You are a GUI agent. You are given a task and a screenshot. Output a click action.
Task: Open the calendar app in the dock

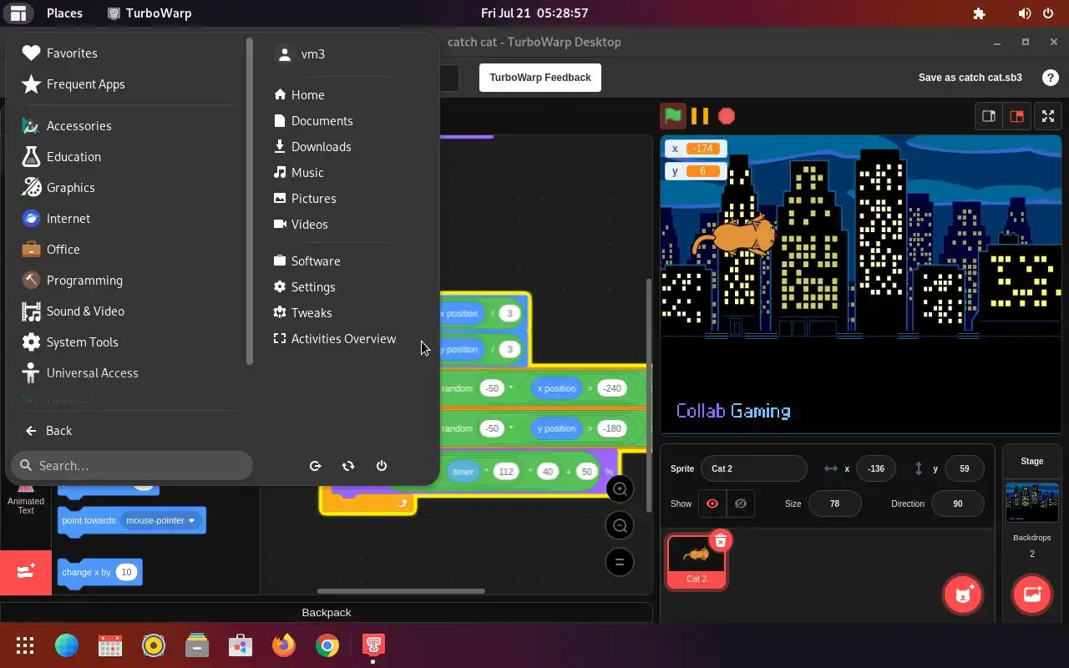pos(110,645)
